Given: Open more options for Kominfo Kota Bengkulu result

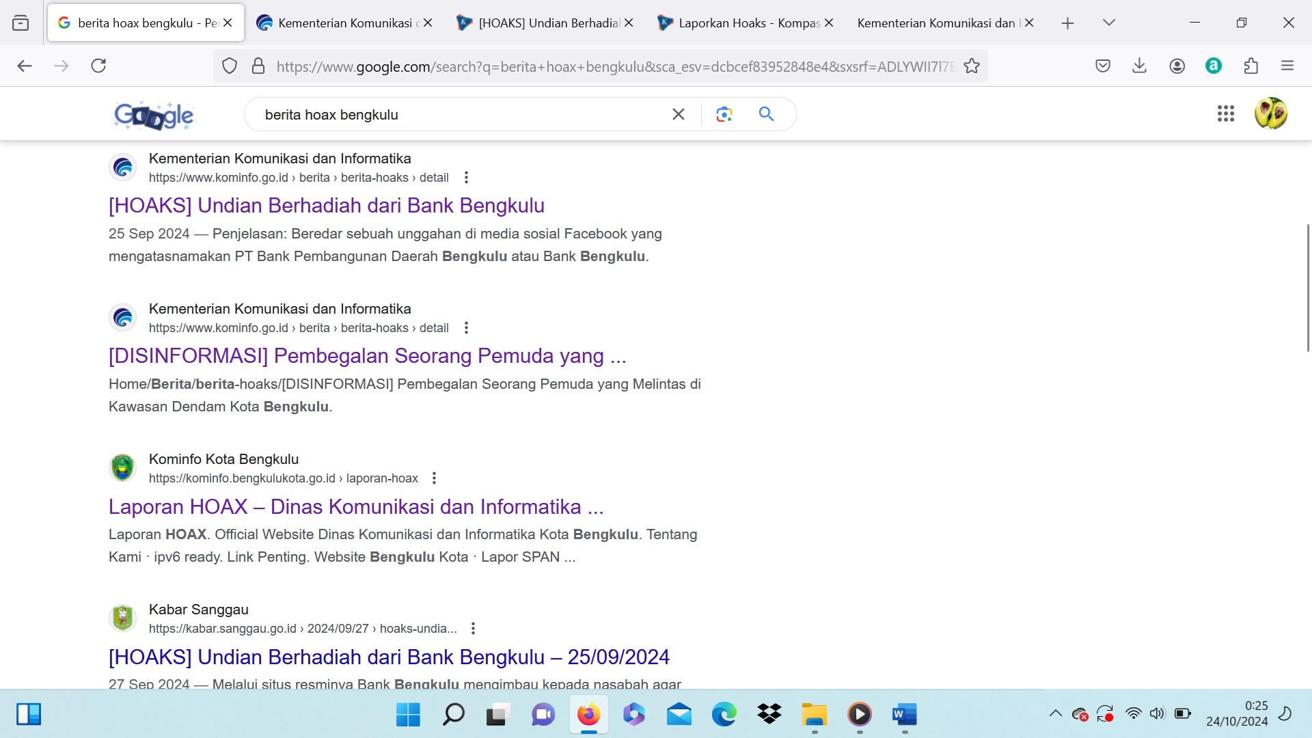Looking at the screenshot, I should pos(434,478).
